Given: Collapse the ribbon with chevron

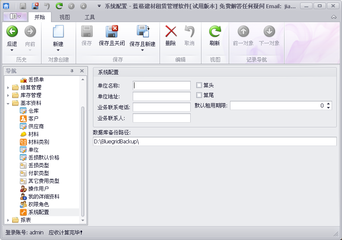Looking at the screenshot, I should pos(334,17).
